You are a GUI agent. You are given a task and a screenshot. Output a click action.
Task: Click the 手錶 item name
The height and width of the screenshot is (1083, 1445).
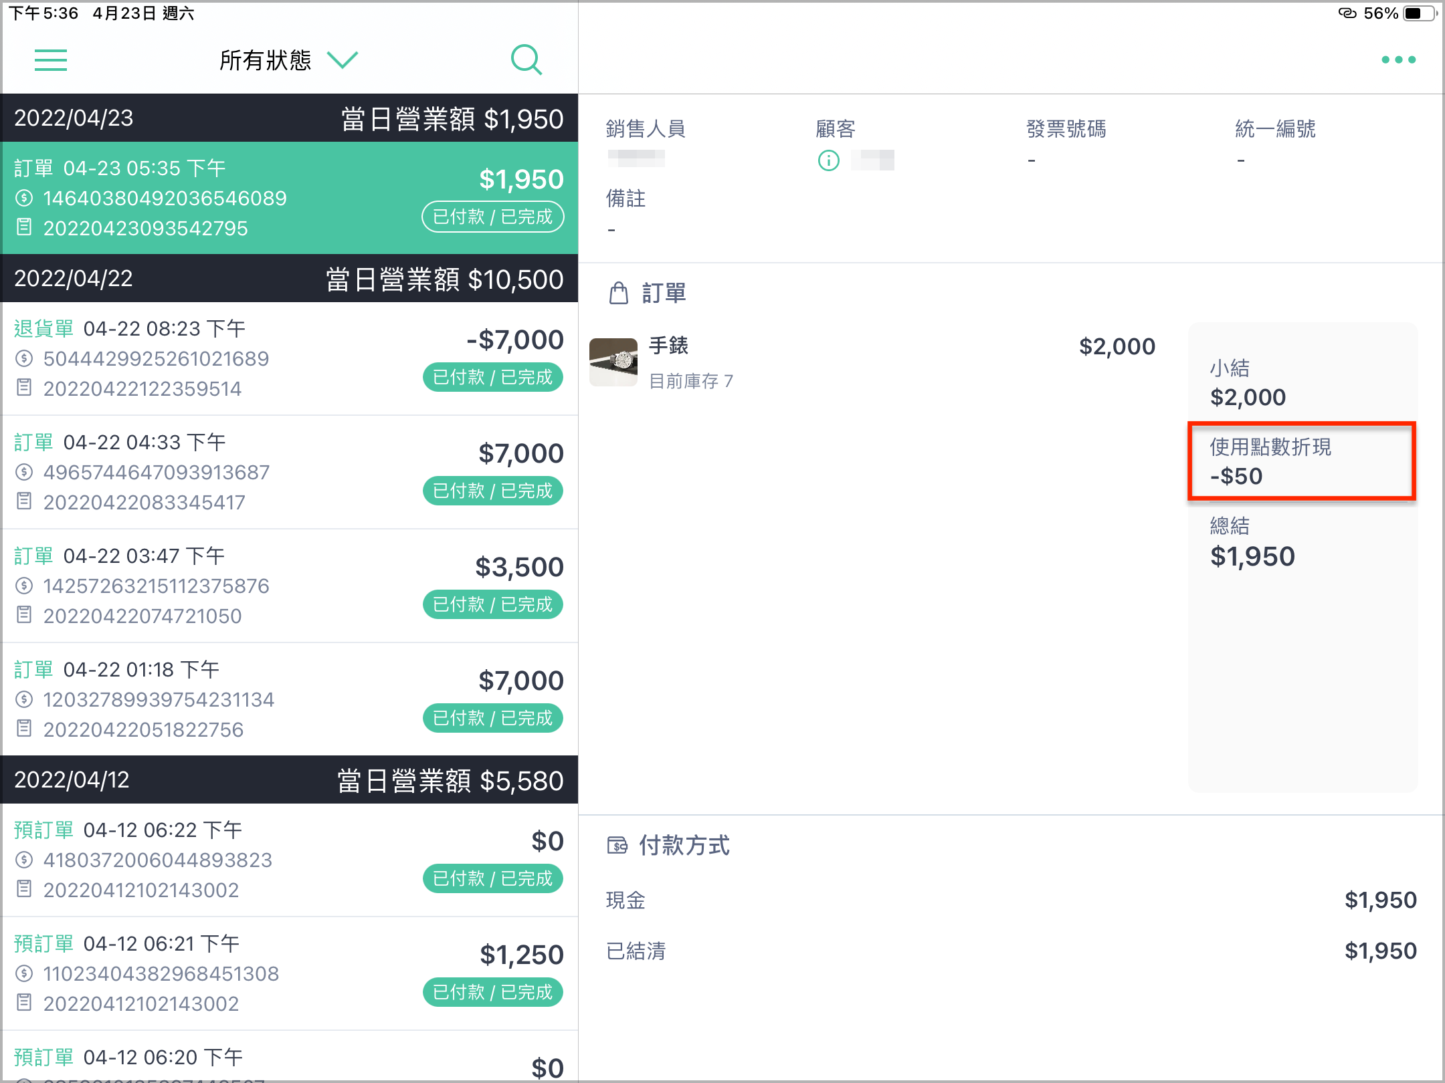668,346
